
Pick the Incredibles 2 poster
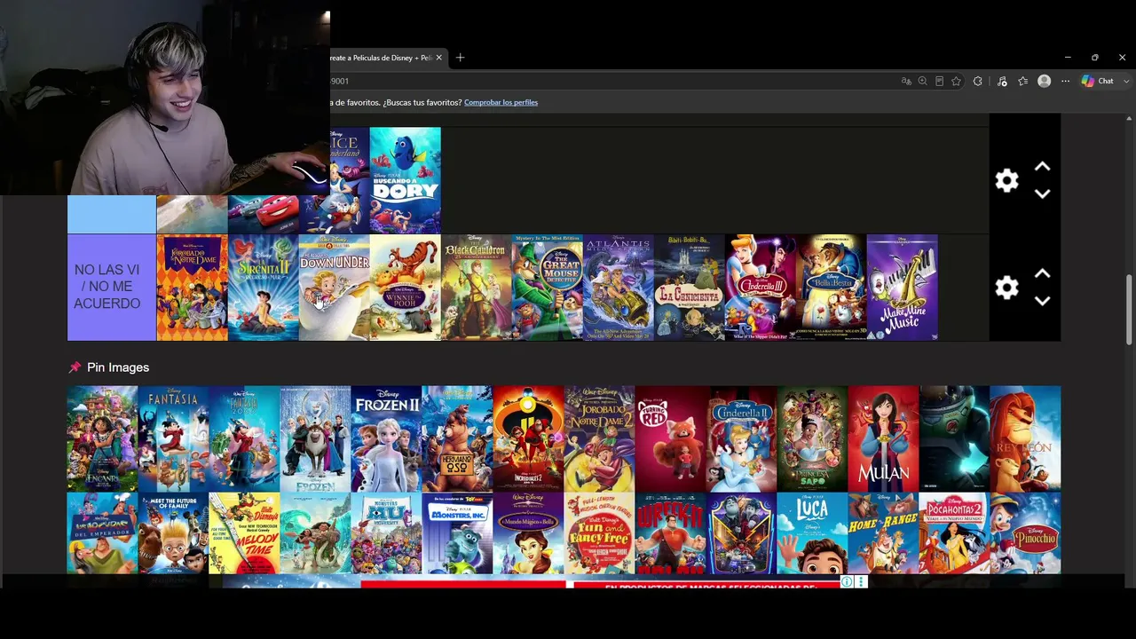pyautogui.click(x=528, y=438)
